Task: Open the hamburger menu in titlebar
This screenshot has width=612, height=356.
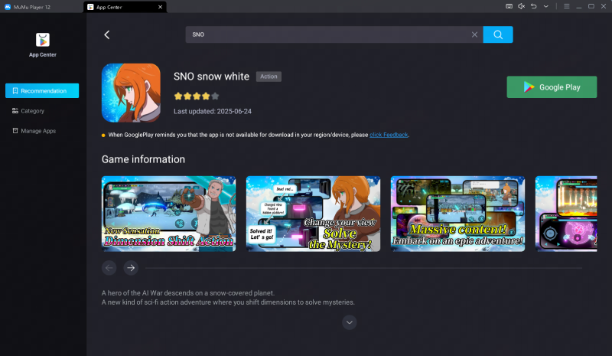Action: point(567,6)
